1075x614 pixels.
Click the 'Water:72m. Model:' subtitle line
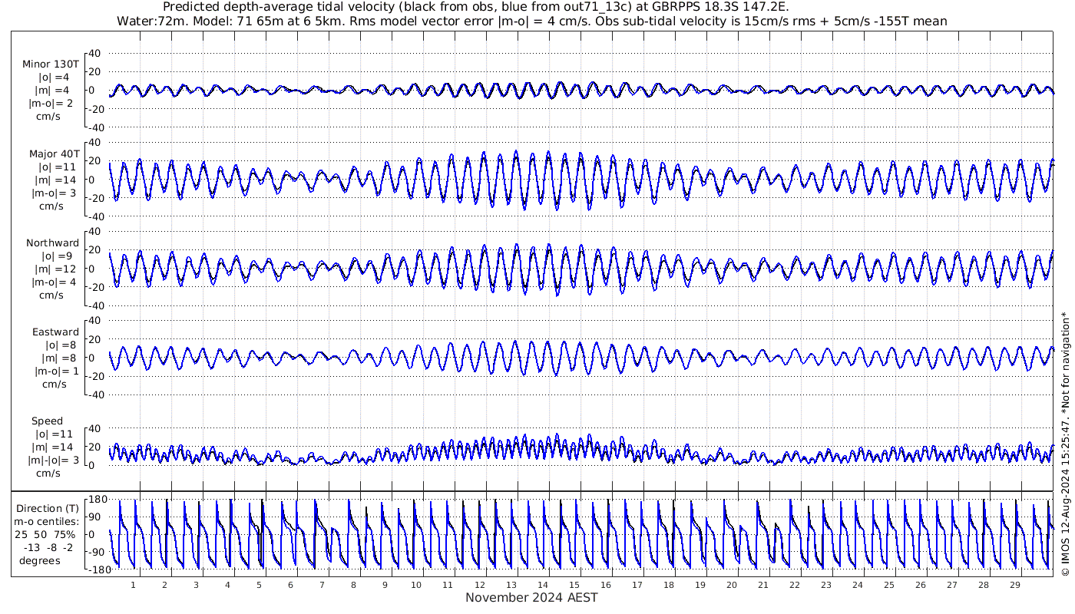click(531, 21)
